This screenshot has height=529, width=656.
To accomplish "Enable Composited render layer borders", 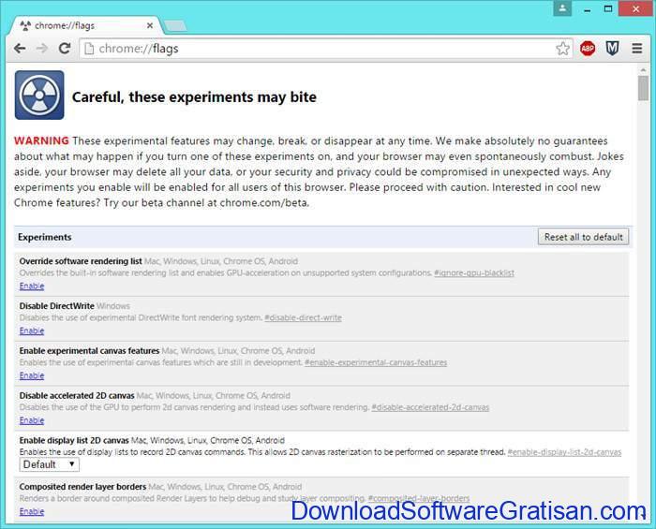I will coord(32,511).
